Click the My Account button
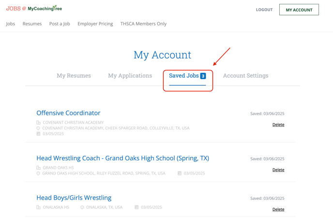The image size is (333, 221). (x=299, y=10)
